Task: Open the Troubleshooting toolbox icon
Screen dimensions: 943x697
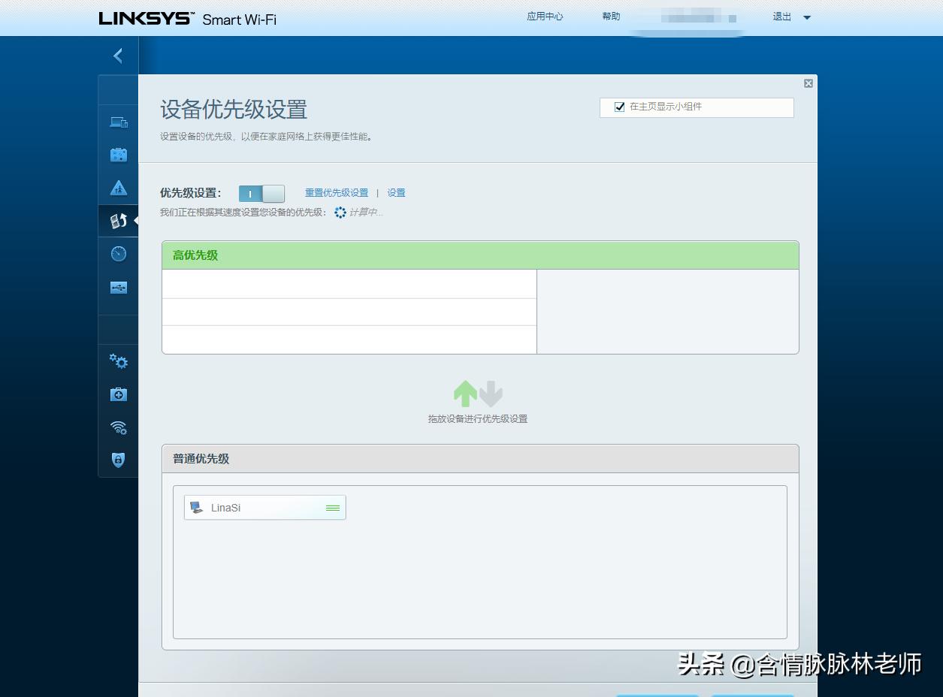Action: coord(118,394)
